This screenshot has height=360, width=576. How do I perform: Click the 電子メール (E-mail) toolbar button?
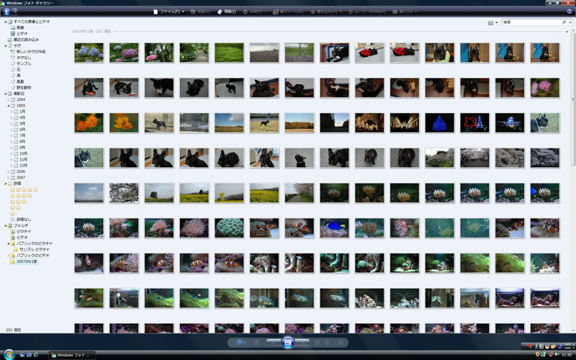tap(289, 12)
